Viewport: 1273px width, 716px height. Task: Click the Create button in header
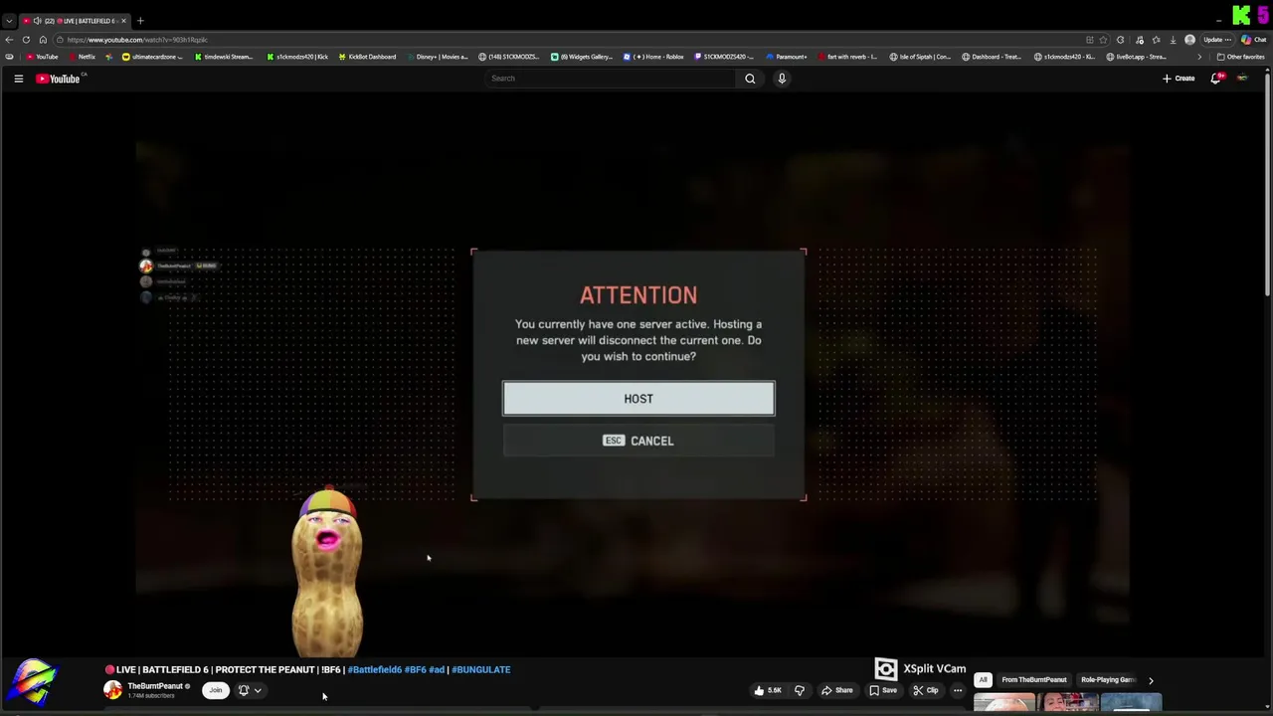[x=1179, y=79]
